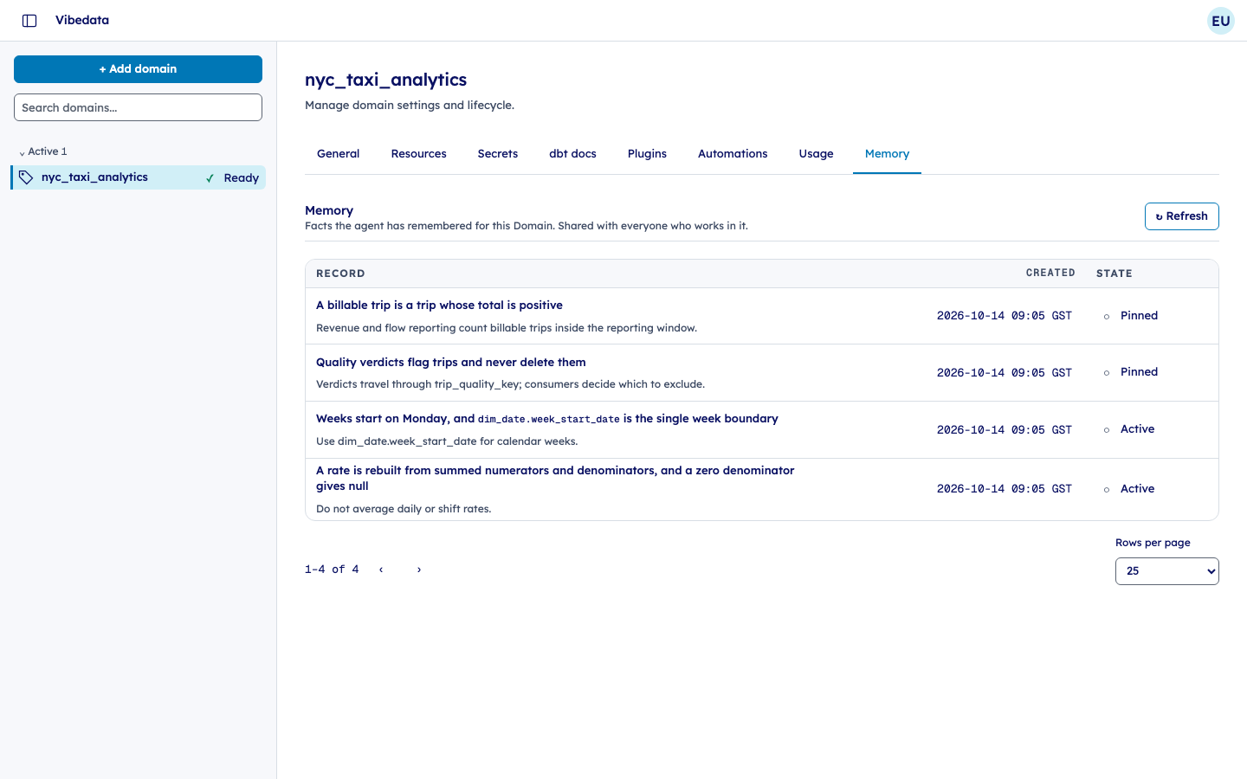Open record about rate rebuilt from summed numerators
Screen dimensions: 1247x779
coord(555,479)
